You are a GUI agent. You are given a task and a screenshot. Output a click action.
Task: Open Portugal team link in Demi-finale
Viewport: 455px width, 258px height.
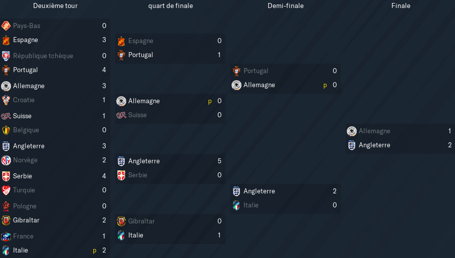[x=256, y=71]
